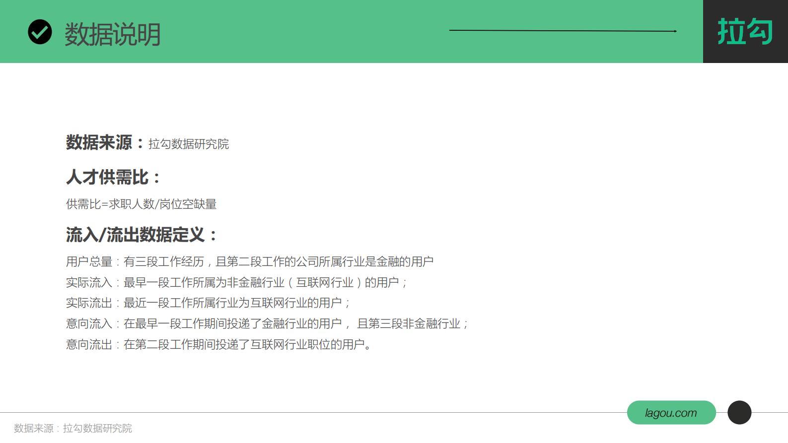Select the 人才供需比： heading
Viewport: 788px width, 443px height.
[113, 177]
